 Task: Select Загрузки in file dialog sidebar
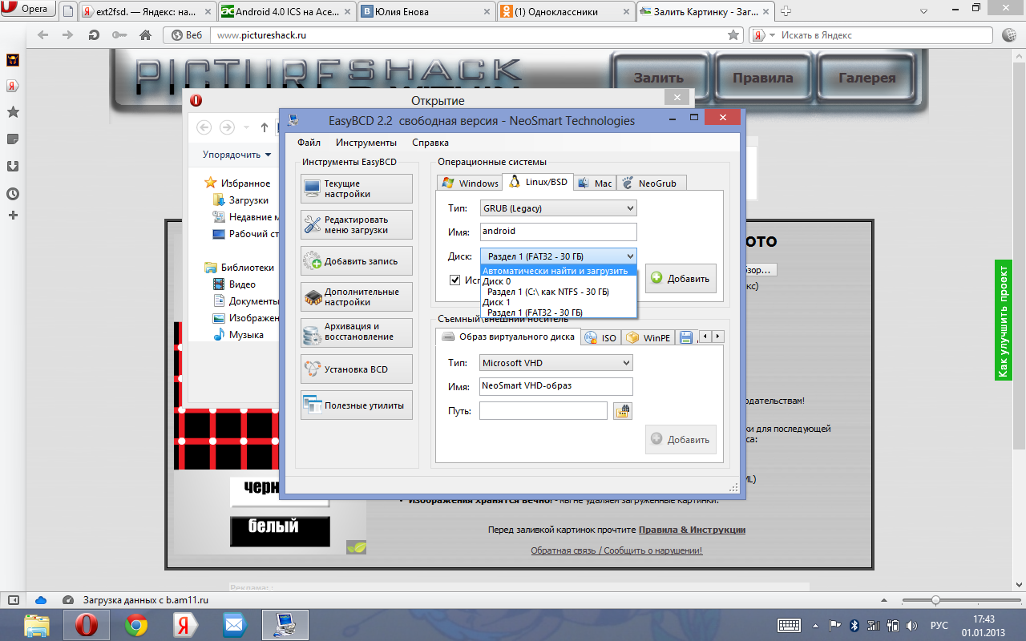pyautogui.click(x=240, y=200)
